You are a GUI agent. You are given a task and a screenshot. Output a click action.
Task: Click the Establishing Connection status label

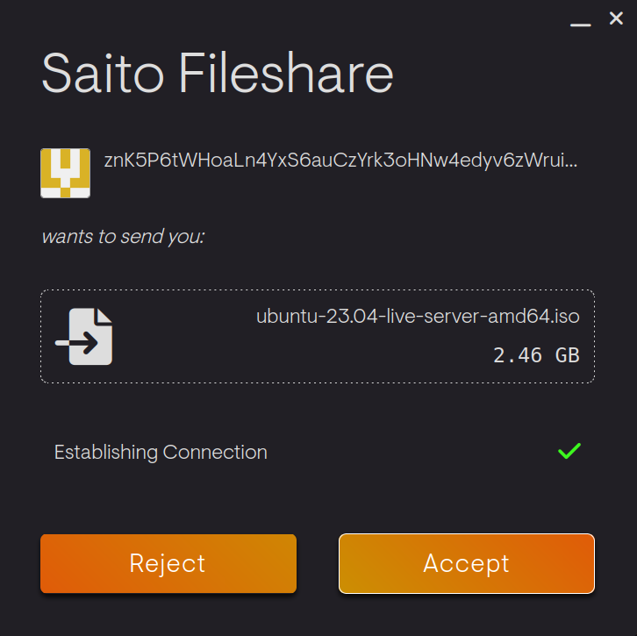click(161, 453)
